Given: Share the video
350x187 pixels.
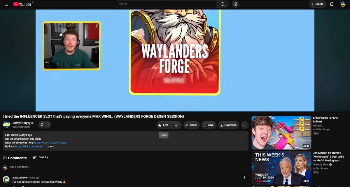Looking at the screenshot, I should coord(191,125).
